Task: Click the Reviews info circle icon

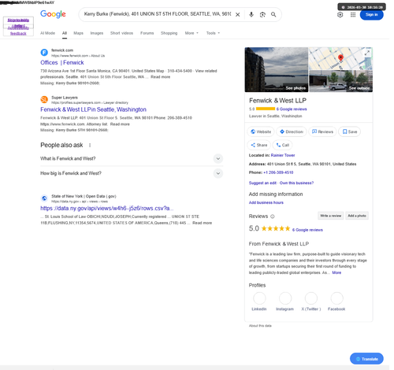Action: (273, 216)
